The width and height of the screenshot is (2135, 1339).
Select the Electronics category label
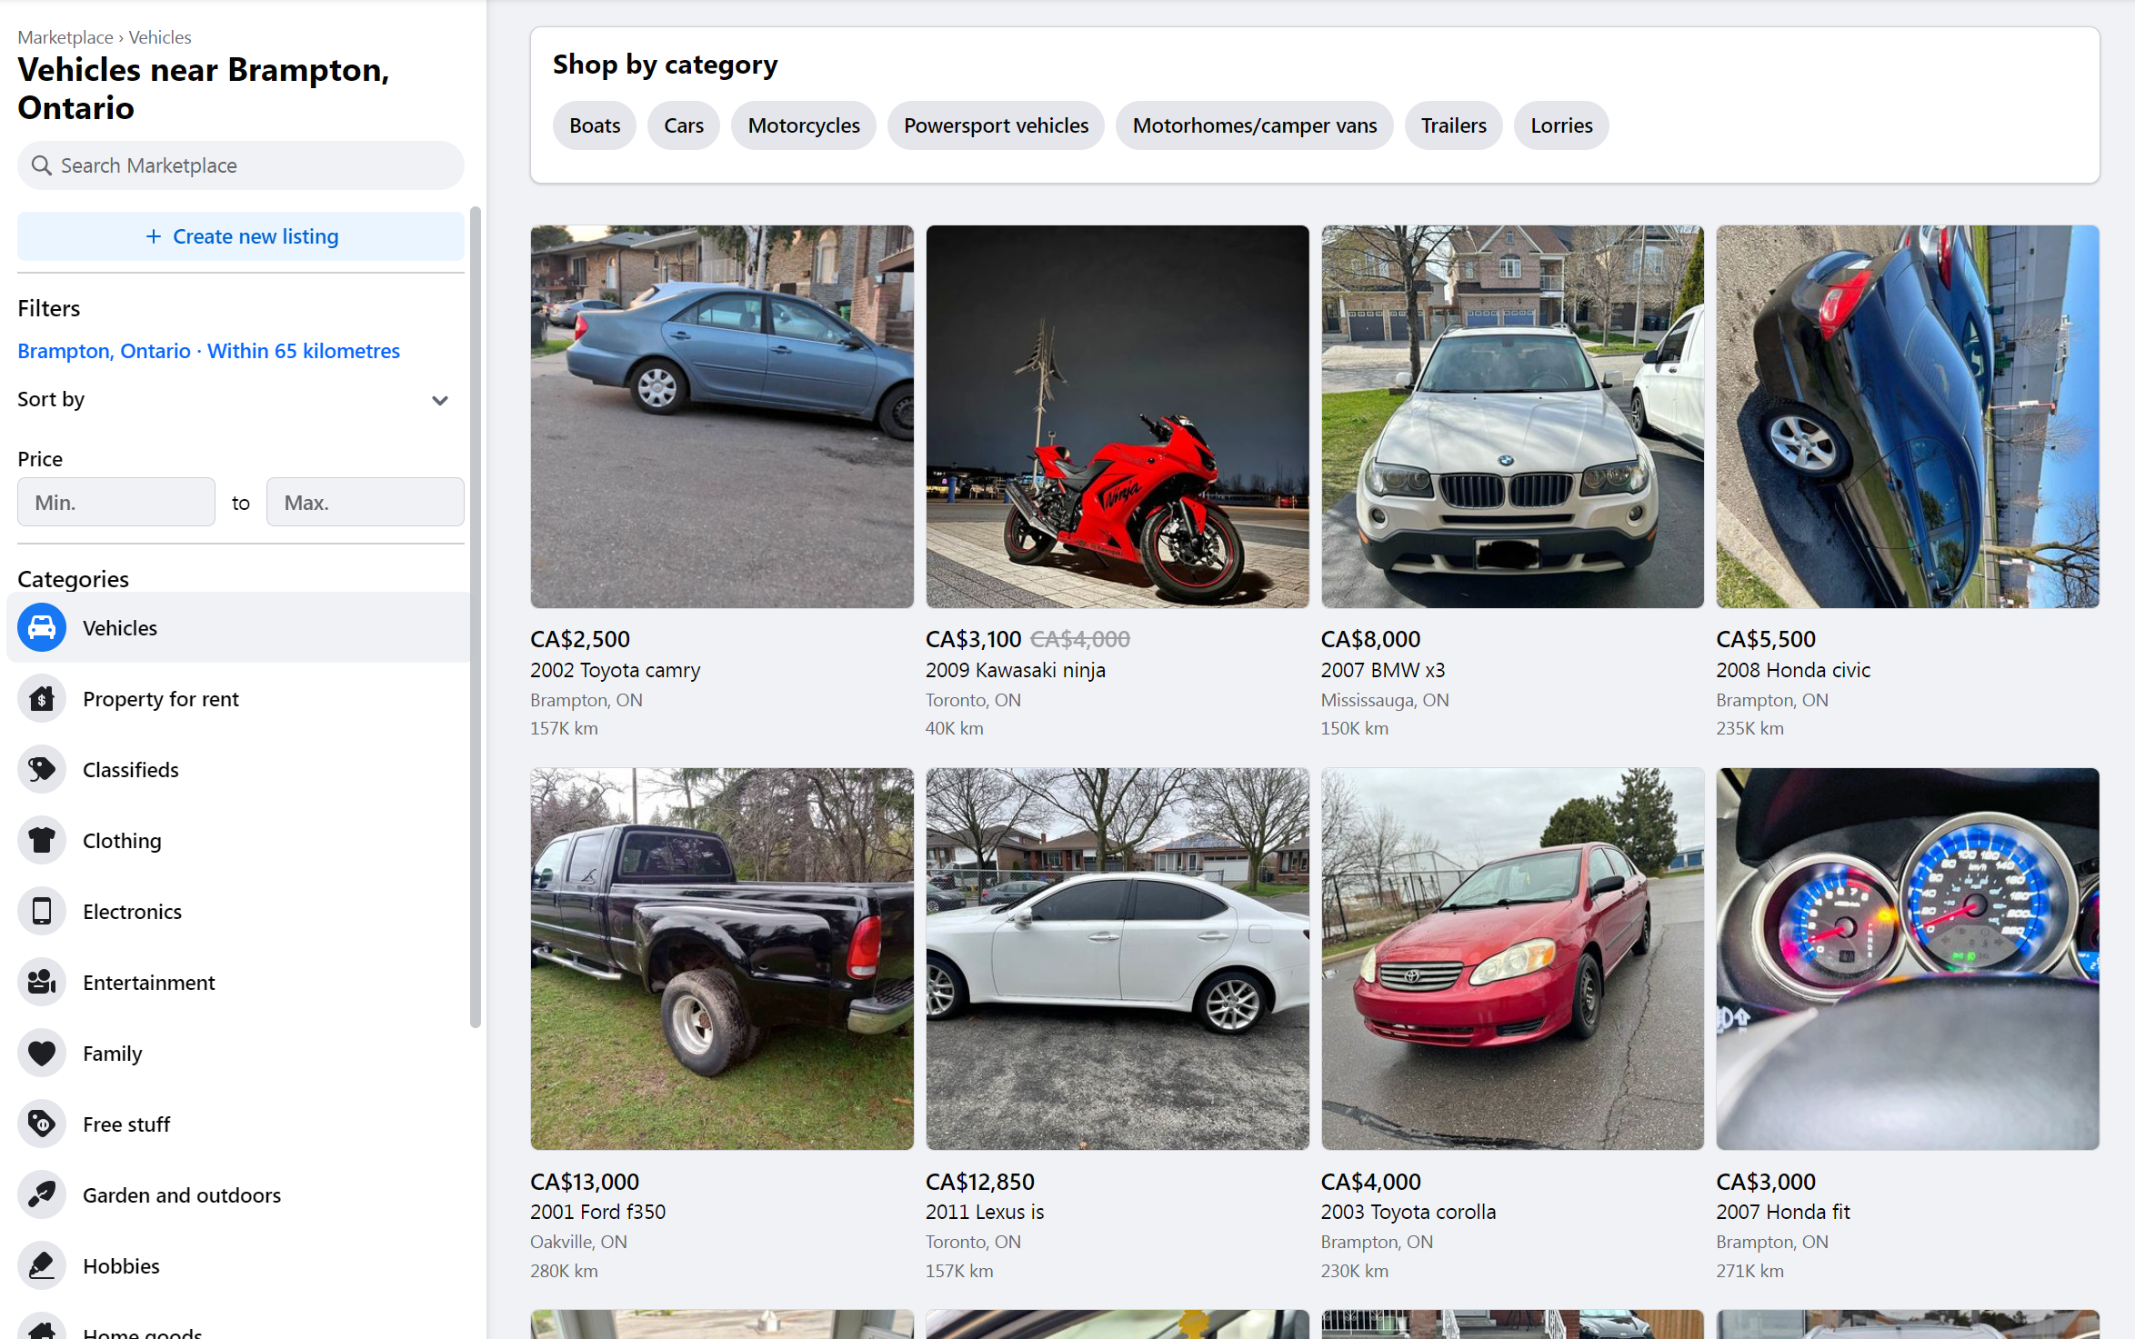pos(132,912)
